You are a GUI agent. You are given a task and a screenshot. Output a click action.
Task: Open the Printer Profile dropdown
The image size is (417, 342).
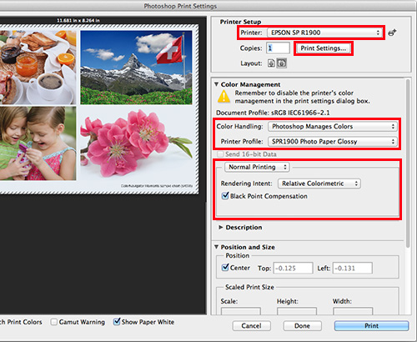coord(333,142)
